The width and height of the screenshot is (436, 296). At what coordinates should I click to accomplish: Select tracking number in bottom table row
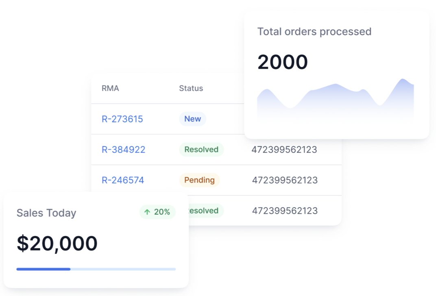pos(285,211)
